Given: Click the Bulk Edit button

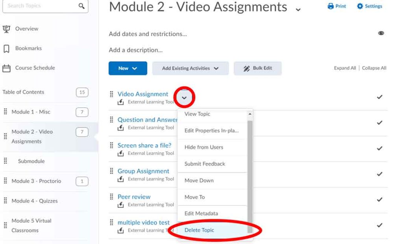Looking at the screenshot, I should [257, 68].
